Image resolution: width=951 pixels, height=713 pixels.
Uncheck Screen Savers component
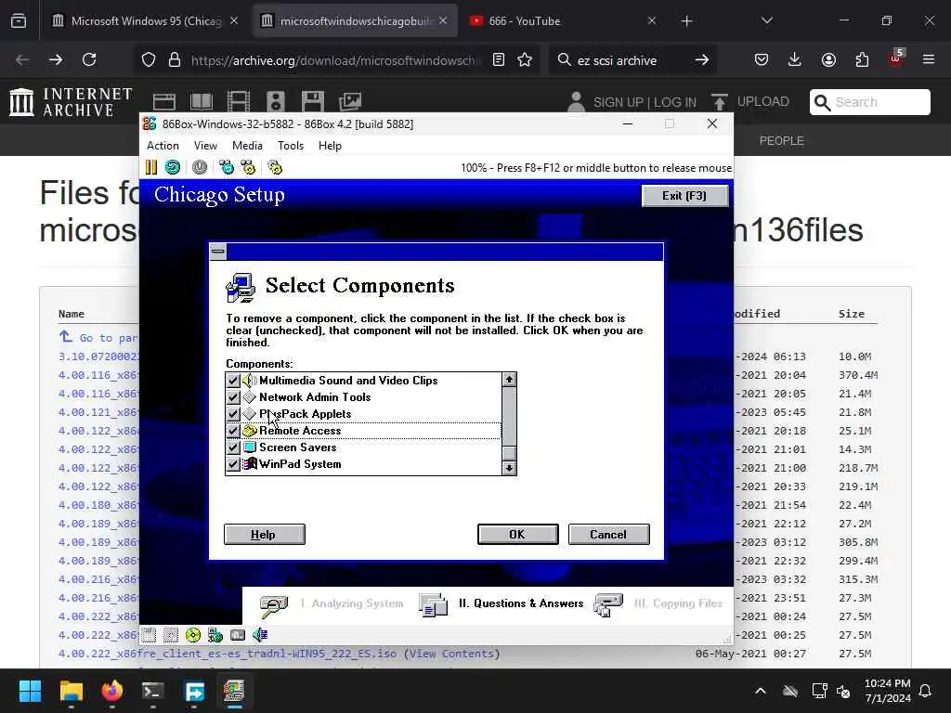tap(233, 447)
